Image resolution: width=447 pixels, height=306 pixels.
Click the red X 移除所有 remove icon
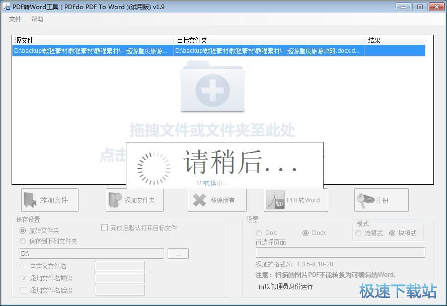point(198,200)
